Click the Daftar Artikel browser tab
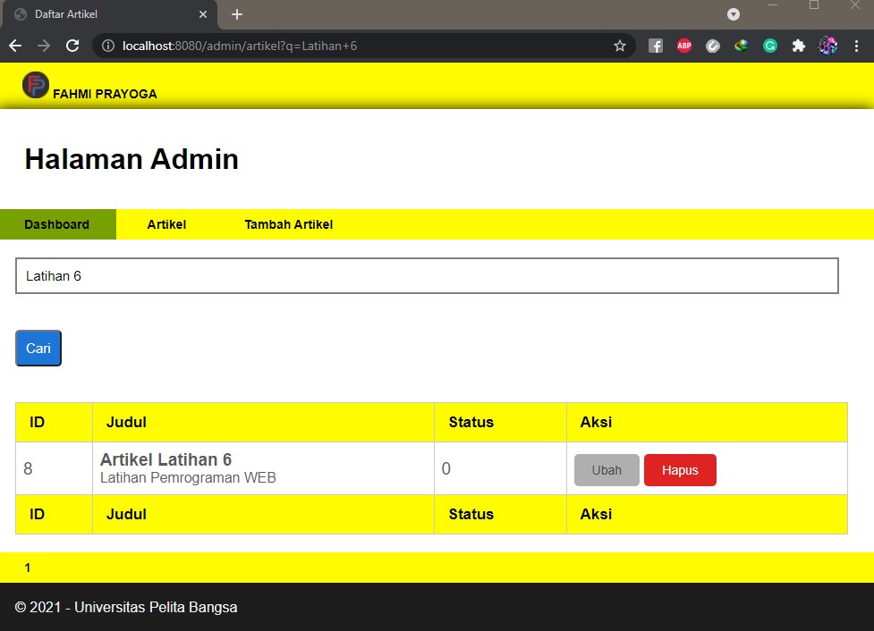This screenshot has height=631, width=874. click(98, 14)
